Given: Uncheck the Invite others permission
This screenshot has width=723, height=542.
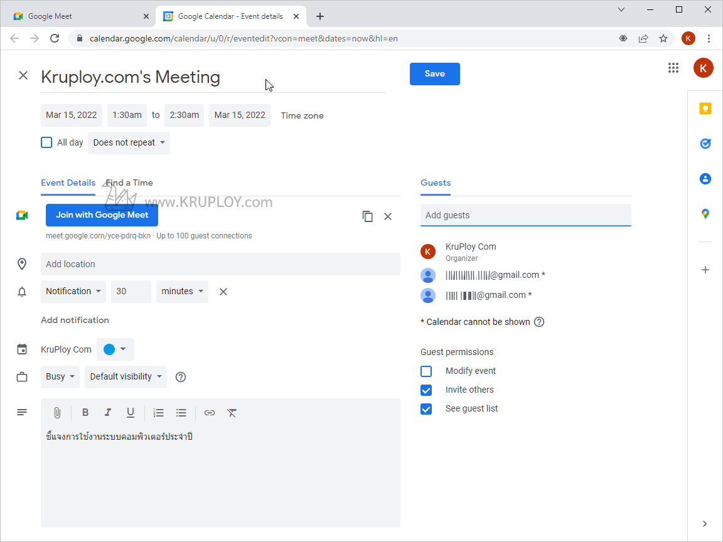Looking at the screenshot, I should 426,390.
